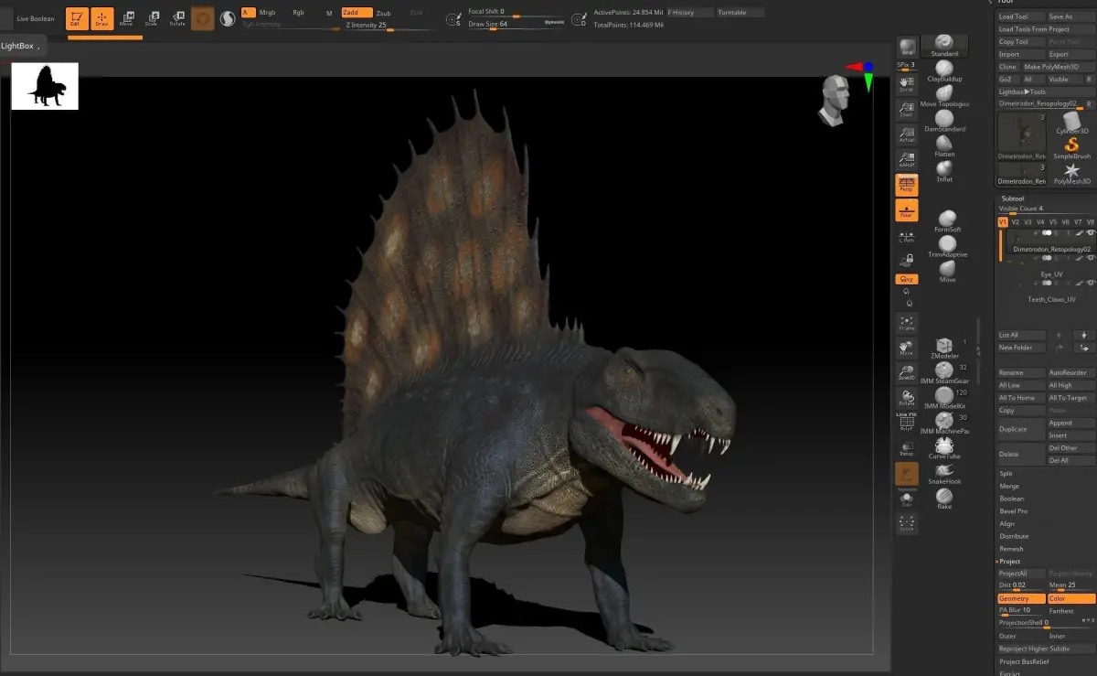
Task: Select the Rake brush
Action: [944, 499]
